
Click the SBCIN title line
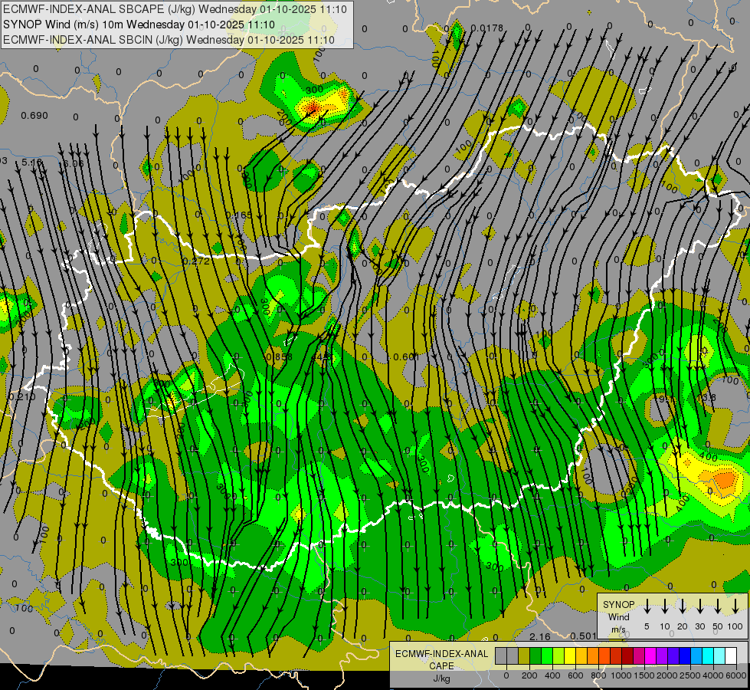[x=169, y=40]
